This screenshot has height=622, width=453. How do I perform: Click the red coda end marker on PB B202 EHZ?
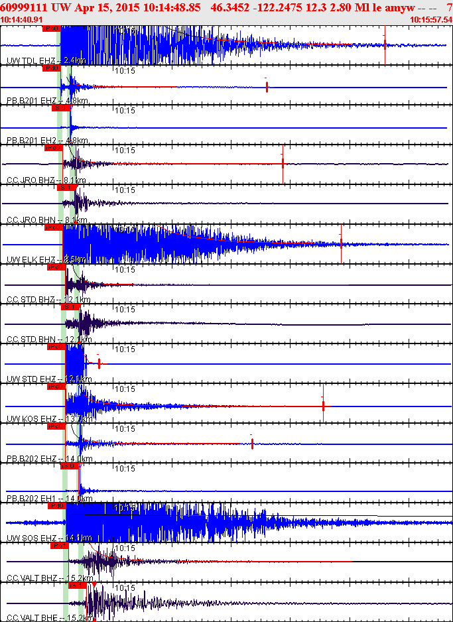click(252, 444)
